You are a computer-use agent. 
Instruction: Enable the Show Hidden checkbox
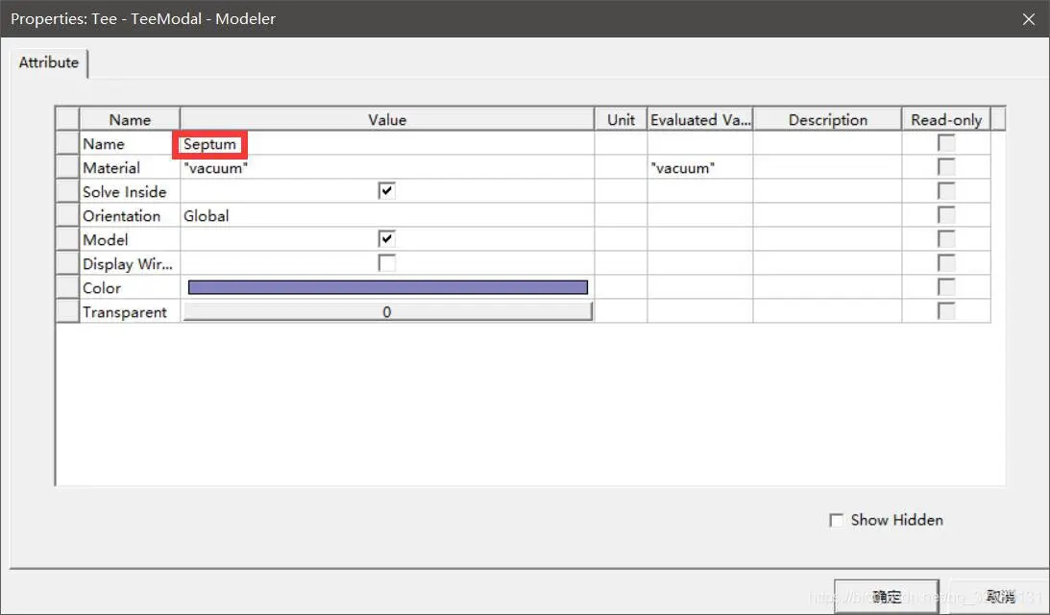pos(836,520)
